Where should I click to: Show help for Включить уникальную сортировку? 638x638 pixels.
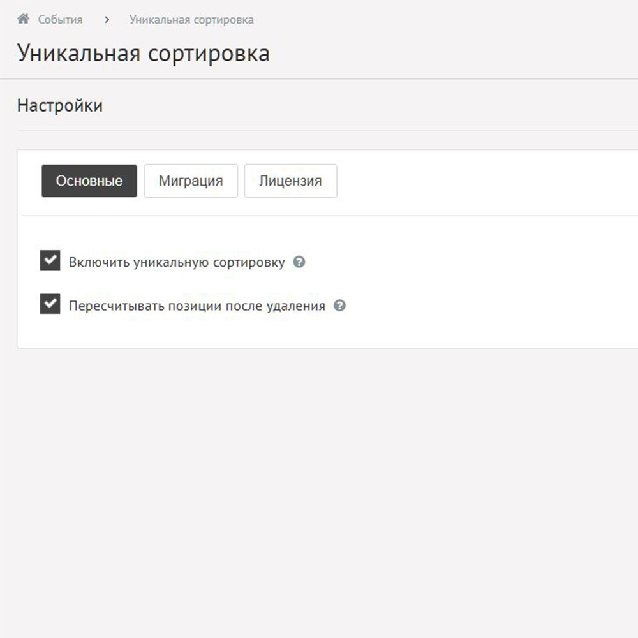(299, 262)
